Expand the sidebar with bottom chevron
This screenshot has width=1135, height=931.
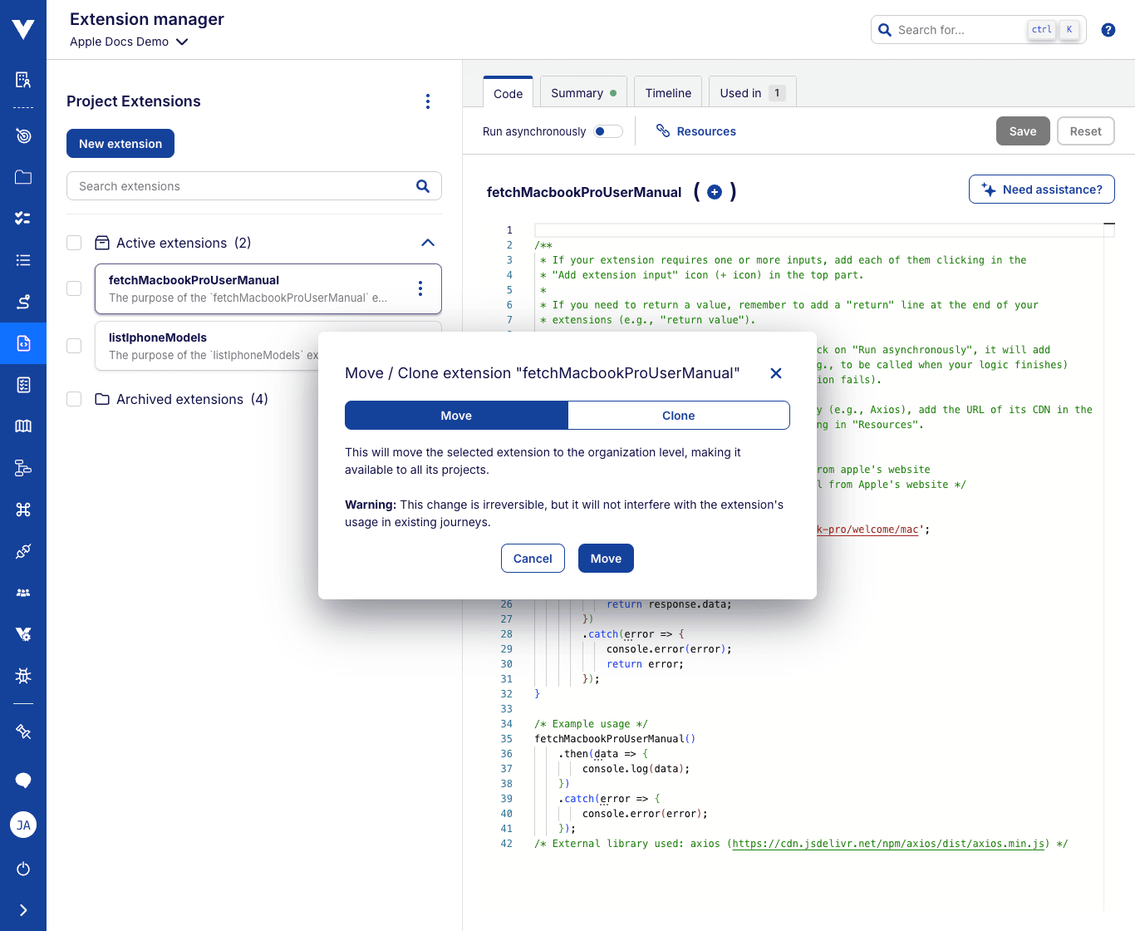click(23, 910)
